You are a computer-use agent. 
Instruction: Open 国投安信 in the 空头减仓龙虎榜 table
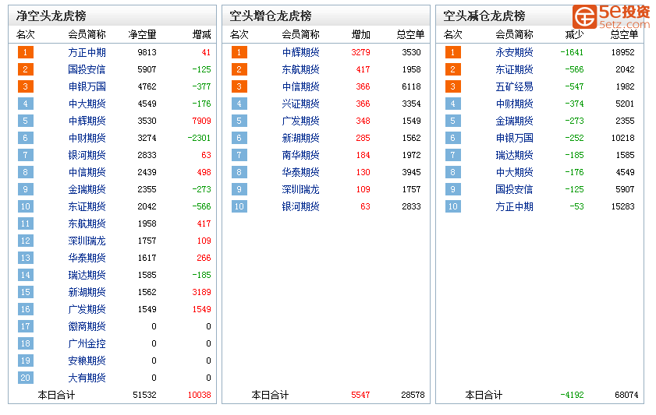pos(515,189)
